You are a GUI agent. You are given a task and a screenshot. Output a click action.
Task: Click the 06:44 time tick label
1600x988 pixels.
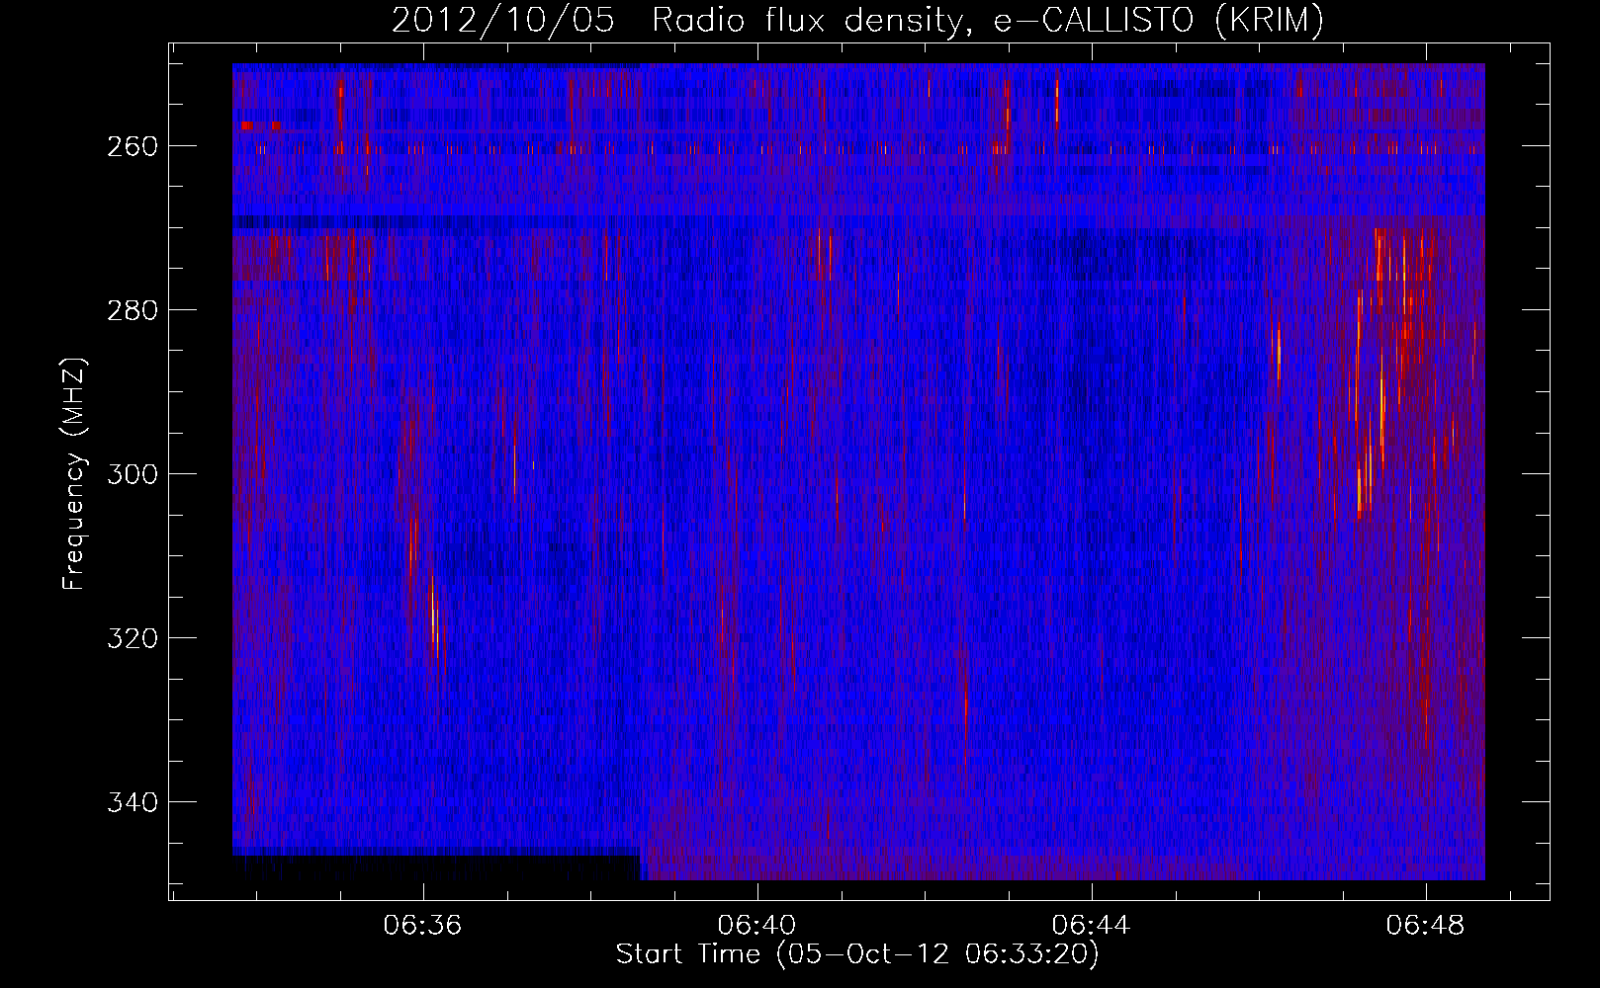1092,925
